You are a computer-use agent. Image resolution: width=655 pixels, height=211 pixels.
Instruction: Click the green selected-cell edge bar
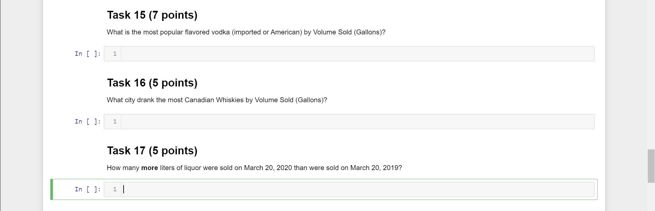(52, 189)
